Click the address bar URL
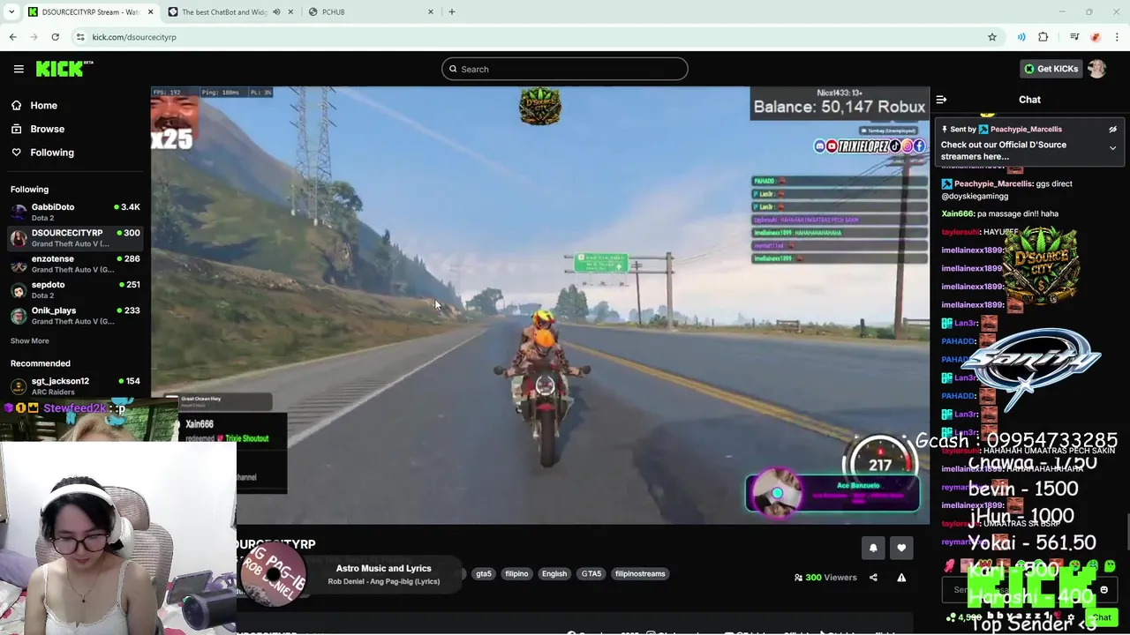 (134, 37)
